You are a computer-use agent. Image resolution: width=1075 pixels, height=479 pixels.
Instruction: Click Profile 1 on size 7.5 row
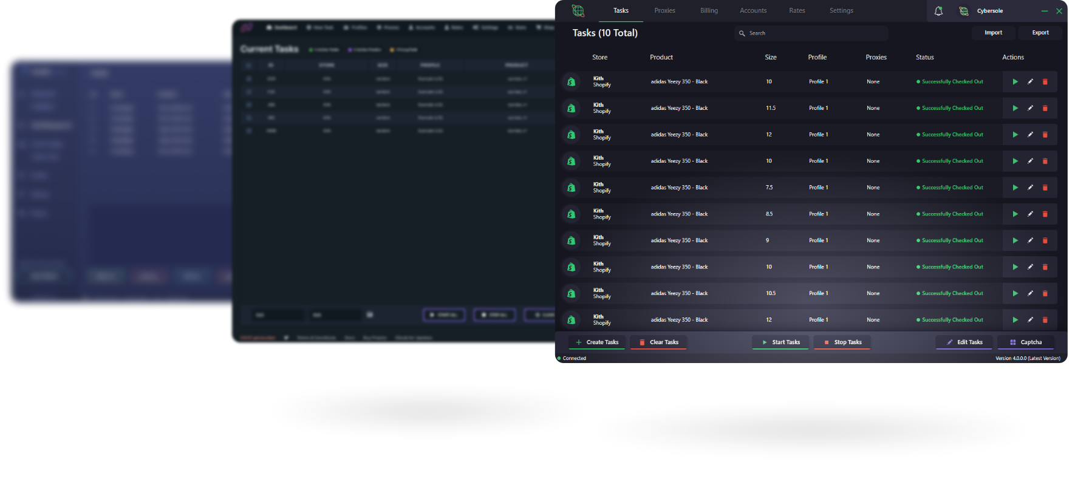pyautogui.click(x=818, y=188)
